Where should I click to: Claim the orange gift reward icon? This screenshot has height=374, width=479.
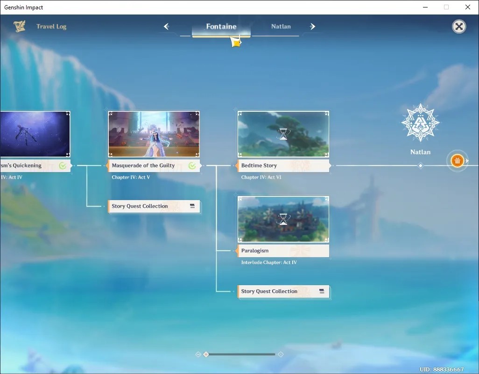pos(458,160)
